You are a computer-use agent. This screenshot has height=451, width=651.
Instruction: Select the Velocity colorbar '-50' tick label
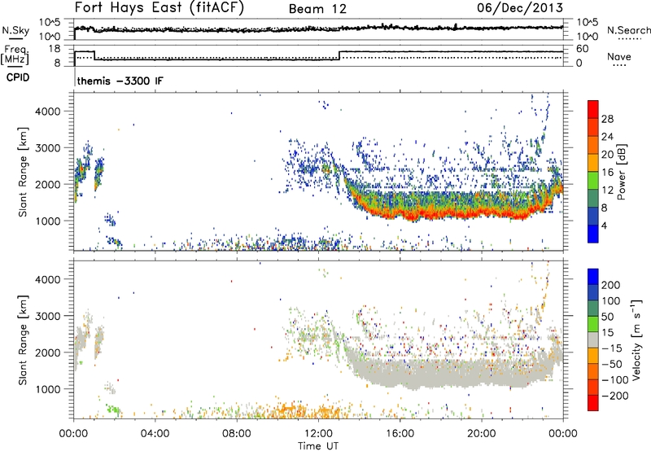point(612,364)
